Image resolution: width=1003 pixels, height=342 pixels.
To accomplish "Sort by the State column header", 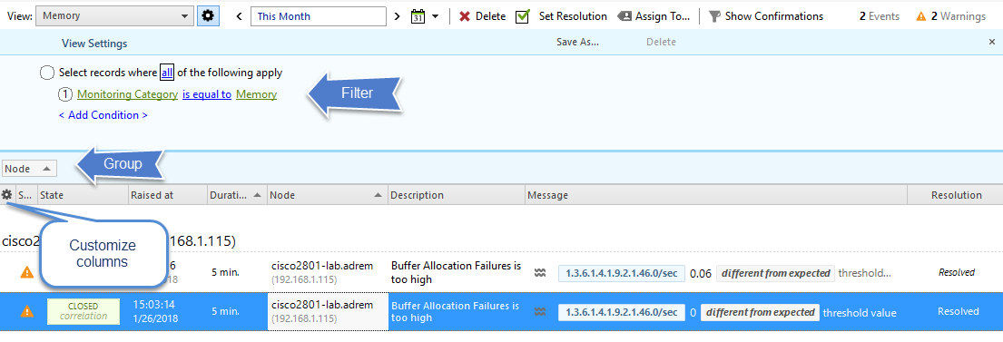I will (x=82, y=195).
